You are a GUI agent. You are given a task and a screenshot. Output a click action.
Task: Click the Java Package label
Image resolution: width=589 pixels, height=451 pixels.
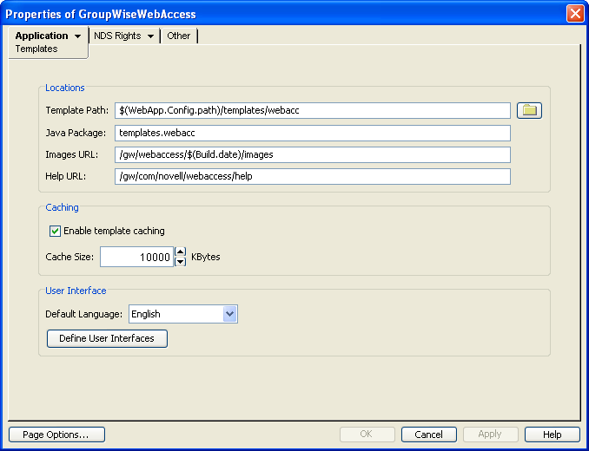click(x=76, y=133)
